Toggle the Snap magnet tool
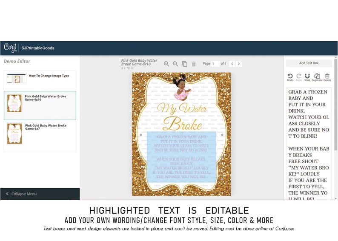The width and height of the screenshot is (338, 241). [x=307, y=77]
